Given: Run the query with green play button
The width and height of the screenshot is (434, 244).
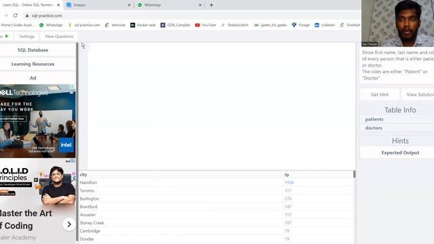Looking at the screenshot, I should 7,36.
